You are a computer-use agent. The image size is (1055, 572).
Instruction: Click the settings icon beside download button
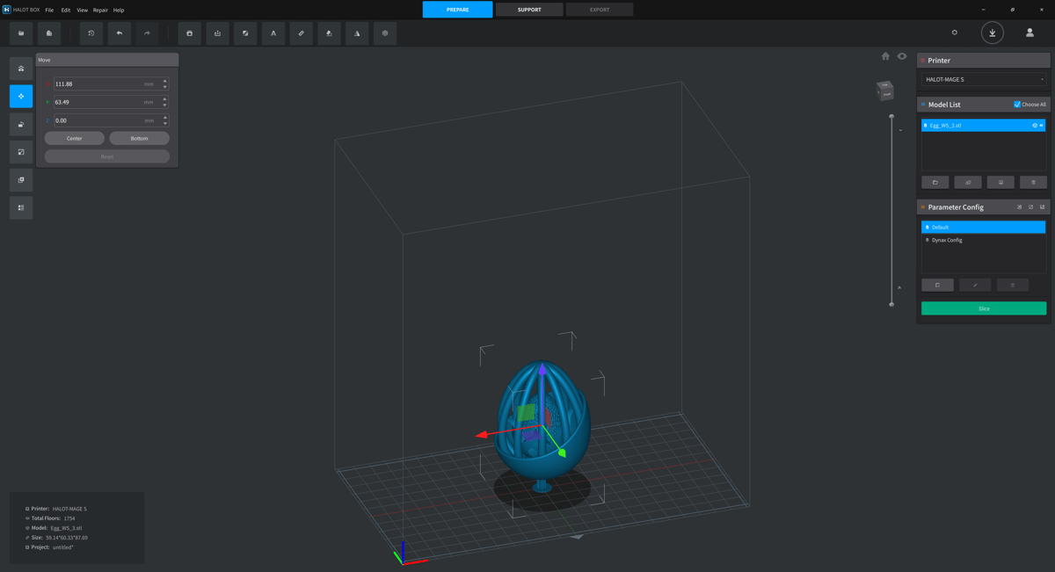955,33
